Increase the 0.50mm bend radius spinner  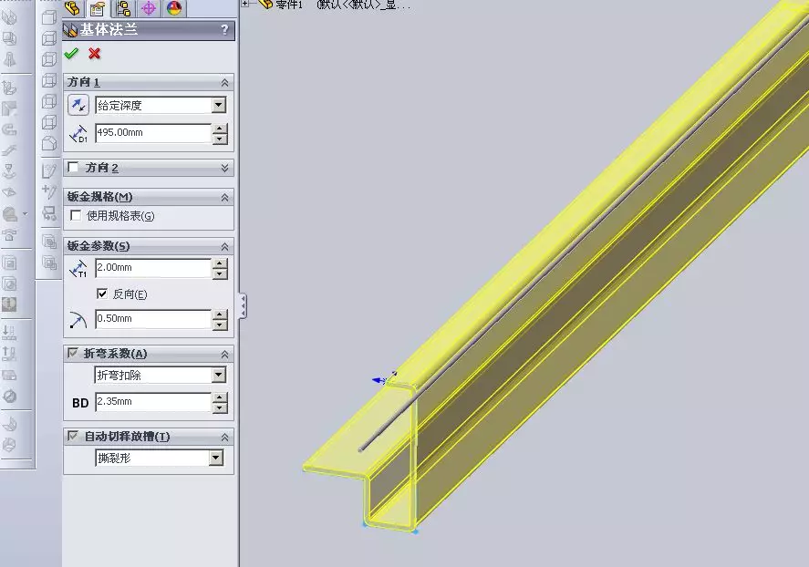tap(221, 314)
